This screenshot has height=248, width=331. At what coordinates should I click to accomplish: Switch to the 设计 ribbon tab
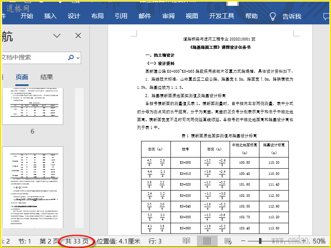[74, 16]
